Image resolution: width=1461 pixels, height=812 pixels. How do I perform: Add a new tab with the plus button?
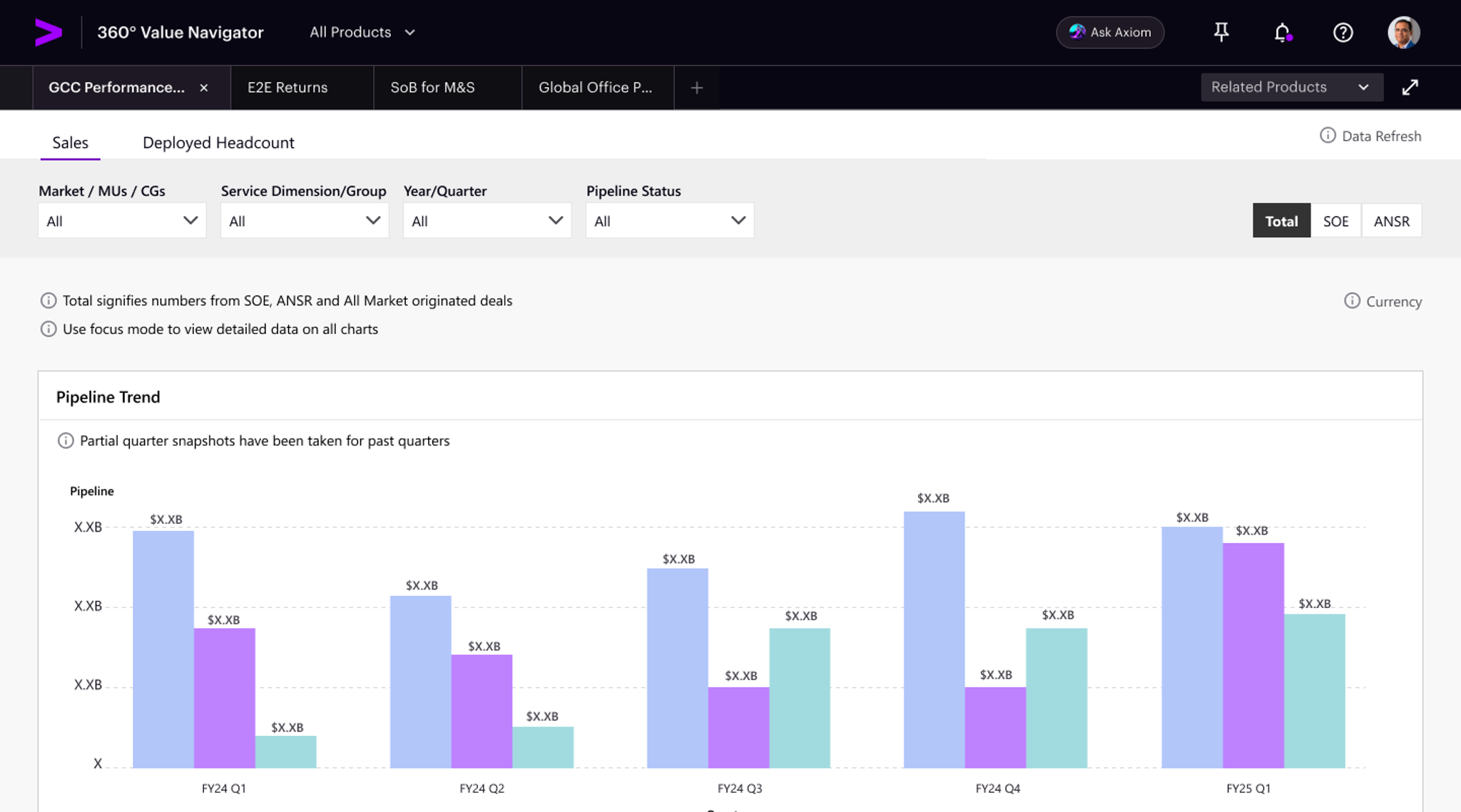pos(696,87)
